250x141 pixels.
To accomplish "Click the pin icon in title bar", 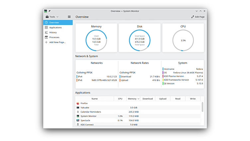I will (50, 11).
